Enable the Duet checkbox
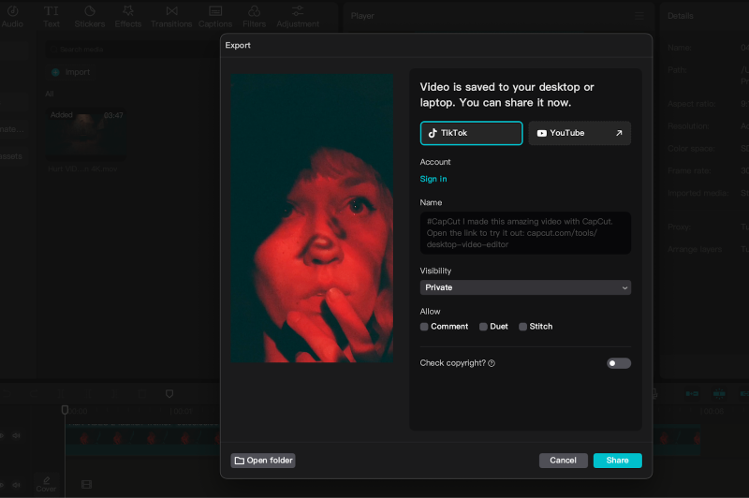This screenshot has width=749, height=498. click(x=483, y=327)
